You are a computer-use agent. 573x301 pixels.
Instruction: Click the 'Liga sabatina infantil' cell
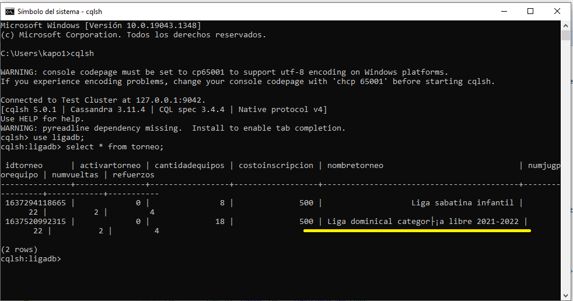(463, 203)
